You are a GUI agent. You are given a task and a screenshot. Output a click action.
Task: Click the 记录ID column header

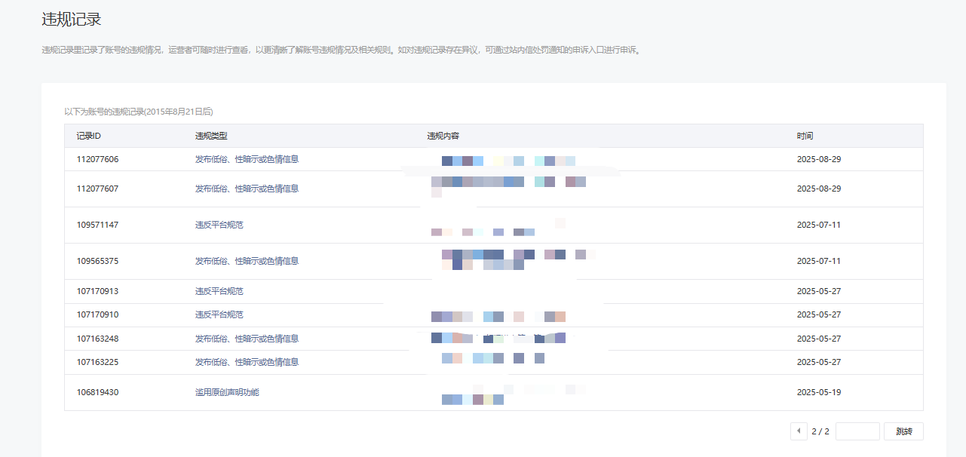tap(89, 136)
